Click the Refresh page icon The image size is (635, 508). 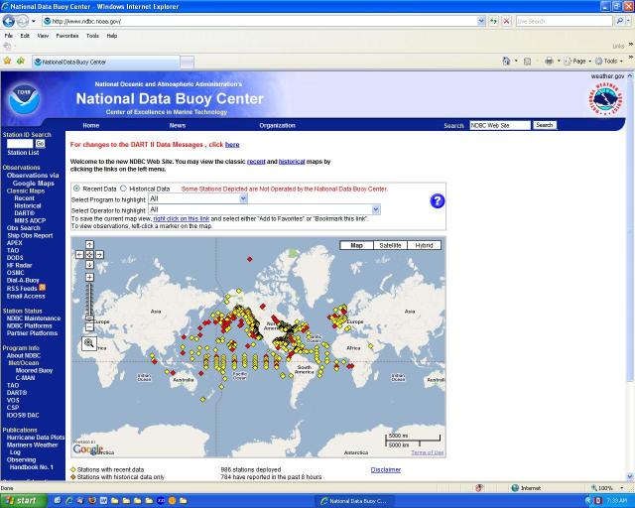click(x=493, y=21)
